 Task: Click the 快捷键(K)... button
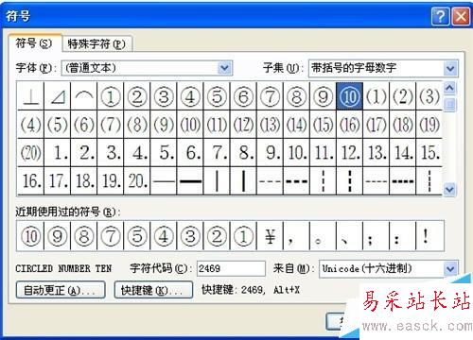click(x=153, y=290)
